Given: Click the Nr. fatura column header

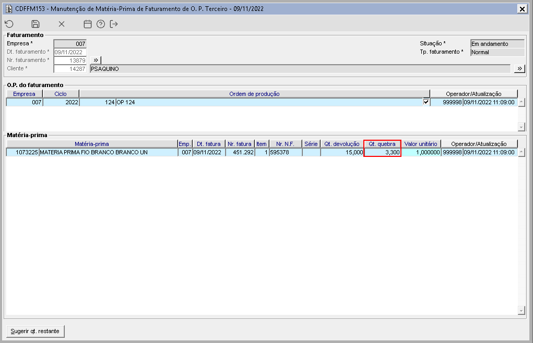Looking at the screenshot, I should [240, 144].
